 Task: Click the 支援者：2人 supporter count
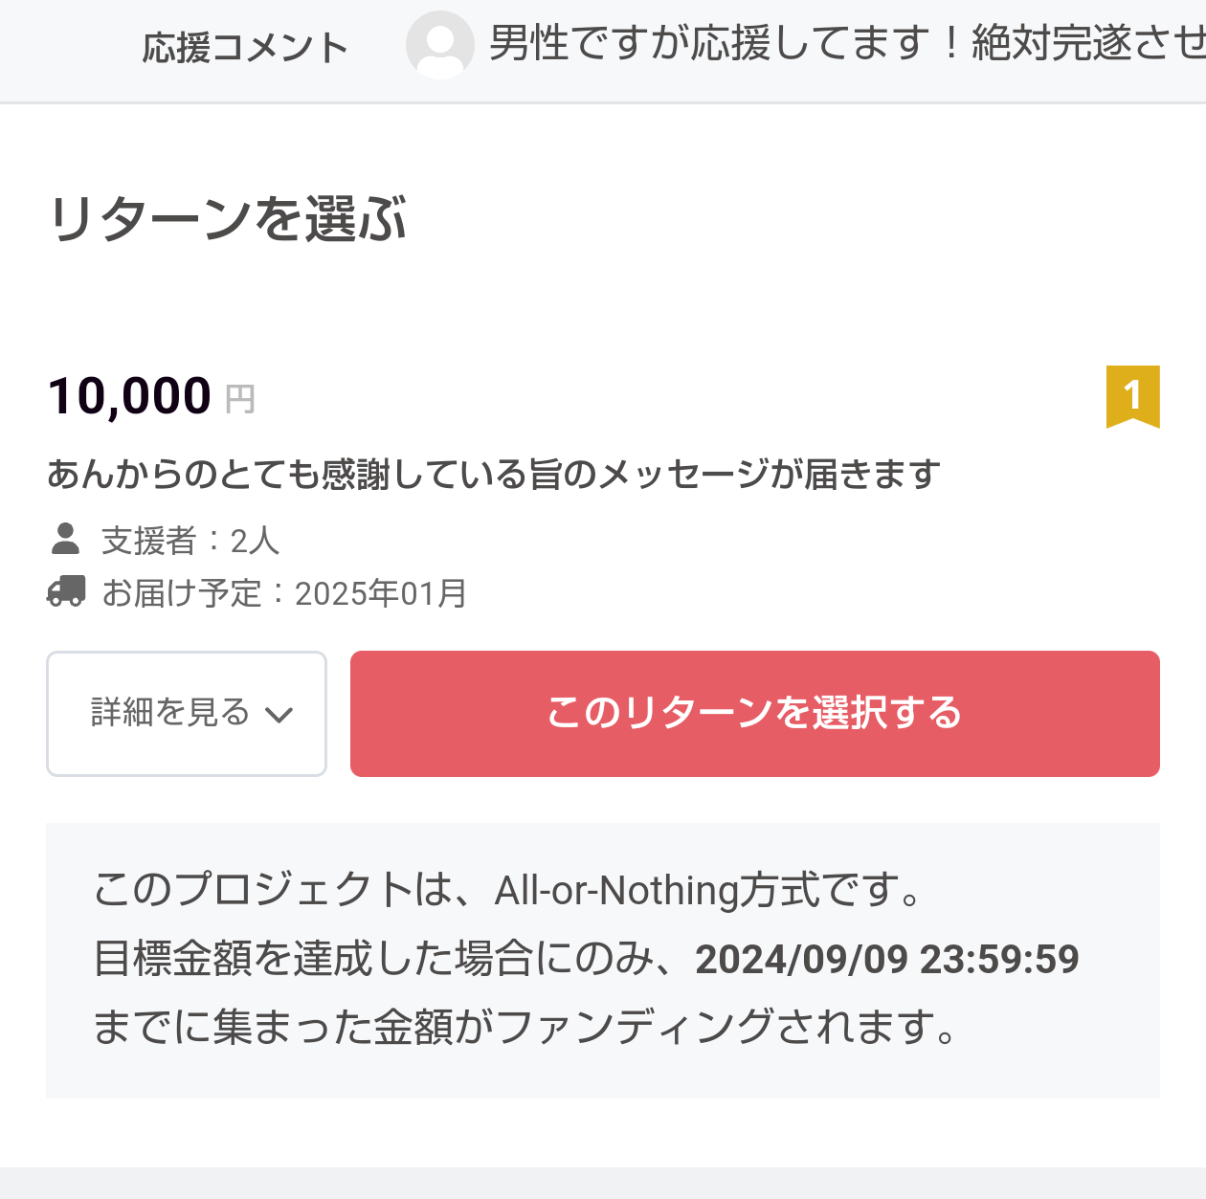(x=190, y=541)
